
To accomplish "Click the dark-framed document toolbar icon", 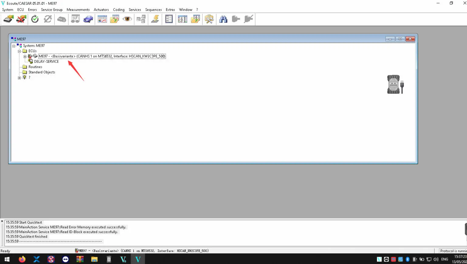I will (x=169, y=19).
